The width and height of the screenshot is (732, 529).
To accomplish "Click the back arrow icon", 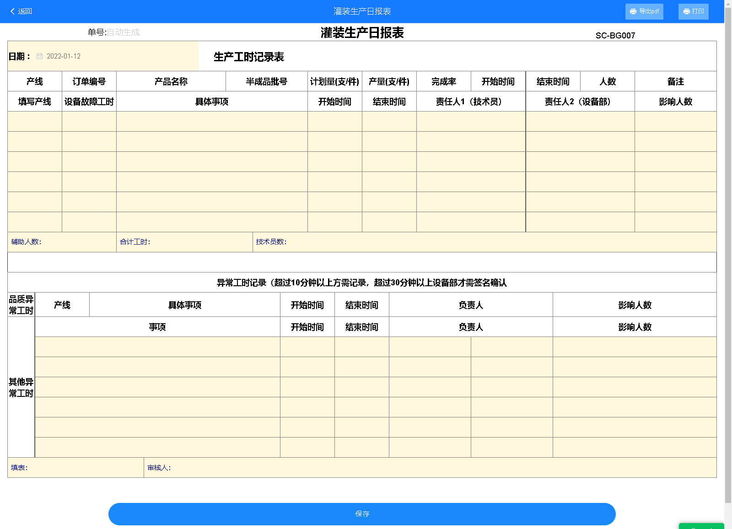I will coord(12,11).
